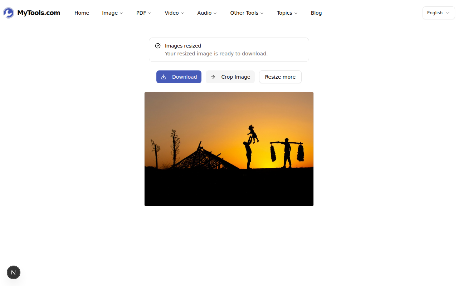Go to the Home page
This screenshot has height=286, width=458.
pos(82,13)
